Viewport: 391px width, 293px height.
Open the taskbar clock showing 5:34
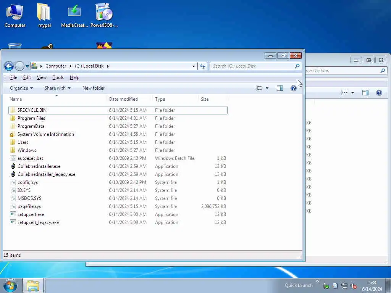372,286
